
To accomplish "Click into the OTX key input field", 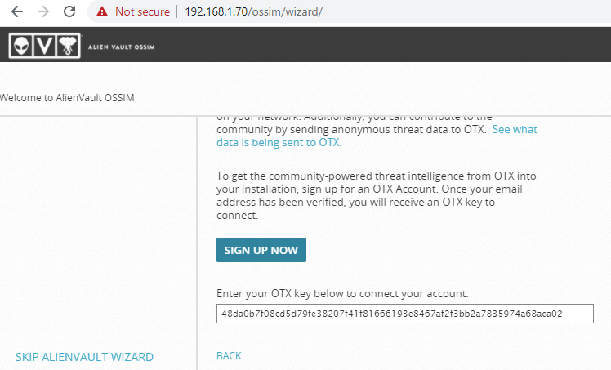I will coord(404,314).
